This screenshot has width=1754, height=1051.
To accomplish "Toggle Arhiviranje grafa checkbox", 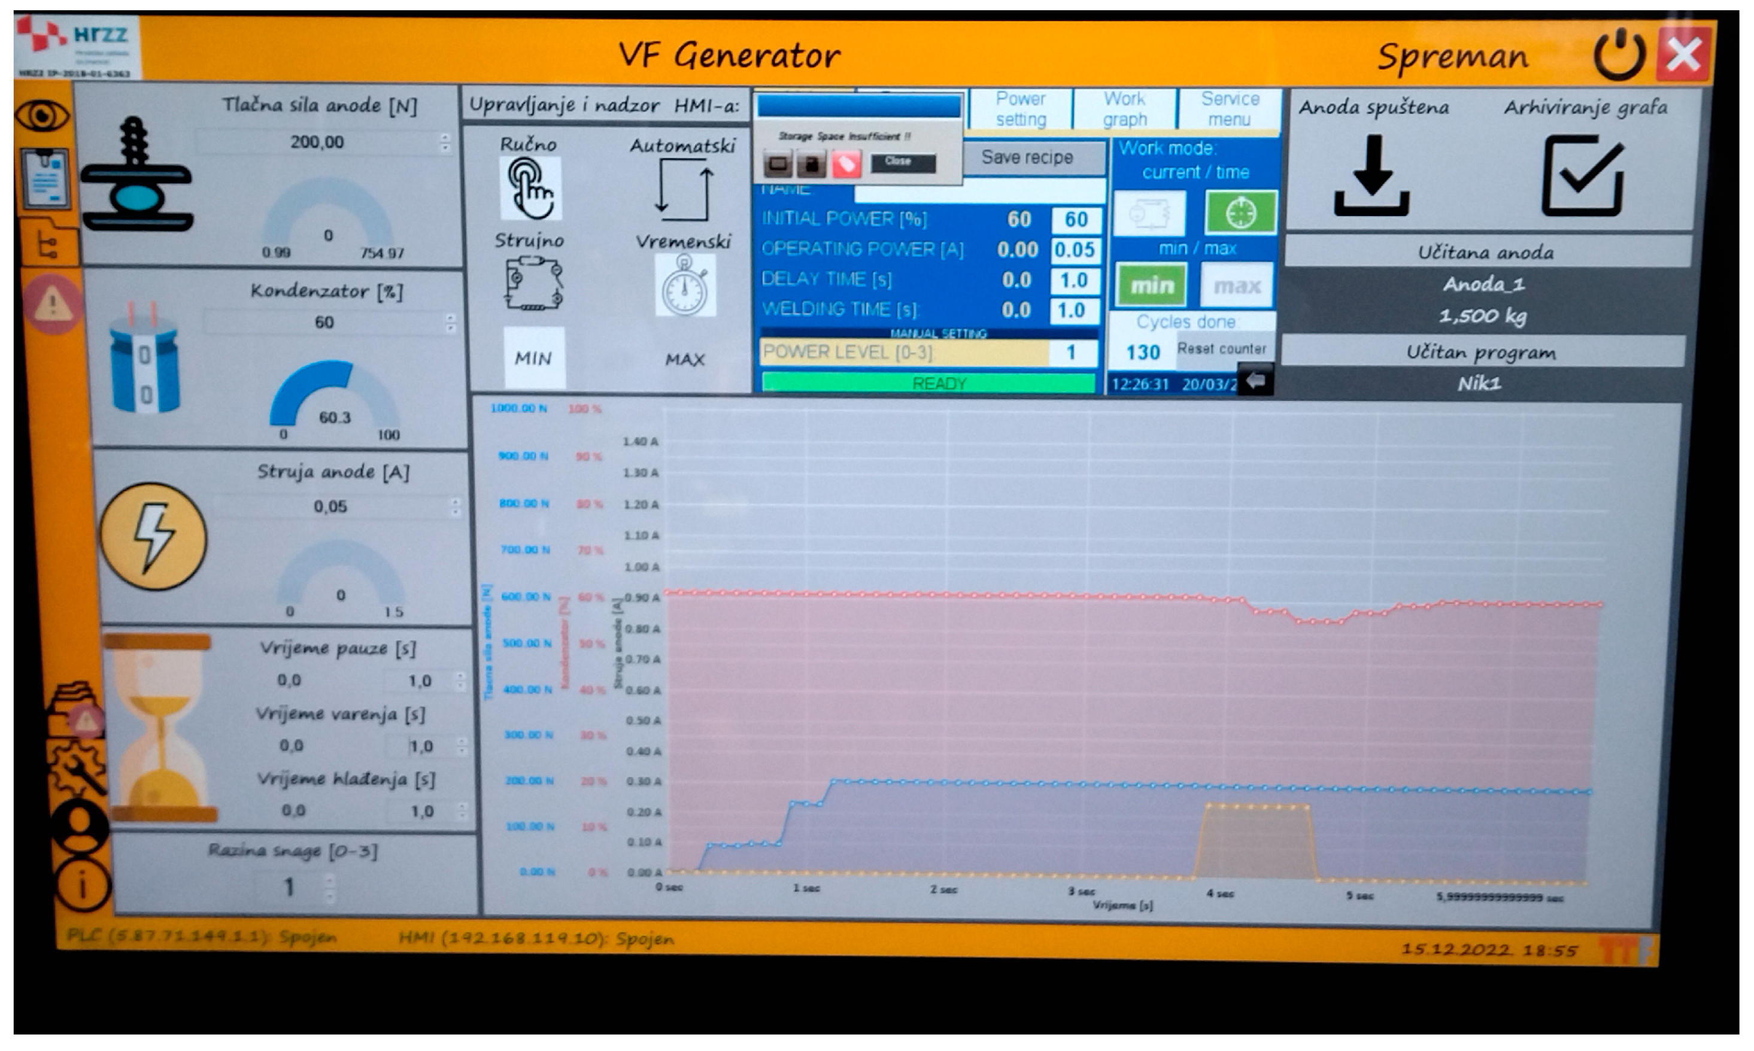I will 1582,175.
